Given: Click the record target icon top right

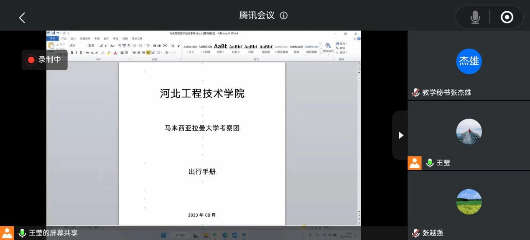Looking at the screenshot, I should 507,17.
